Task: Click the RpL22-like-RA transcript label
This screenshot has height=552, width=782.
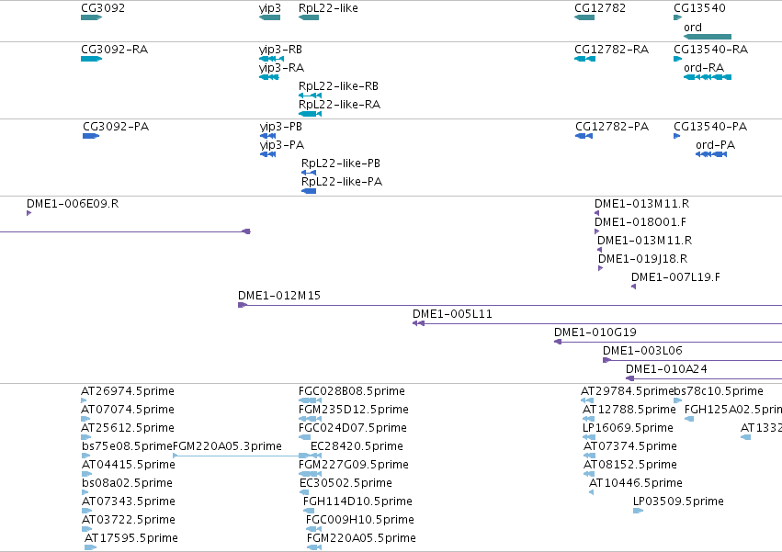Action: coord(339,105)
